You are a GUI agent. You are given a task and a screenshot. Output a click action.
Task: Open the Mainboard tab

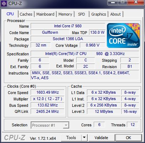tap(45, 14)
